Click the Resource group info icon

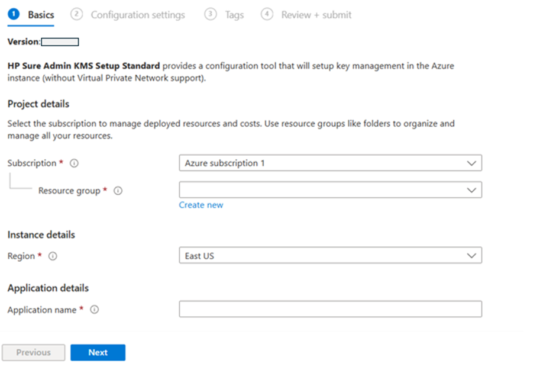click(x=118, y=191)
